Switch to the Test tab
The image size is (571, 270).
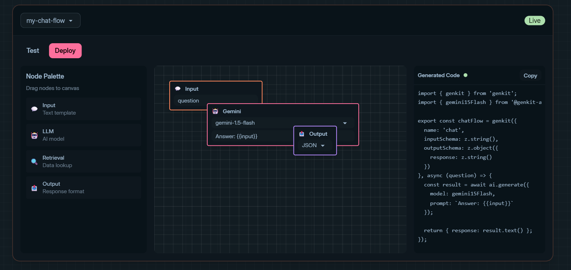33,51
